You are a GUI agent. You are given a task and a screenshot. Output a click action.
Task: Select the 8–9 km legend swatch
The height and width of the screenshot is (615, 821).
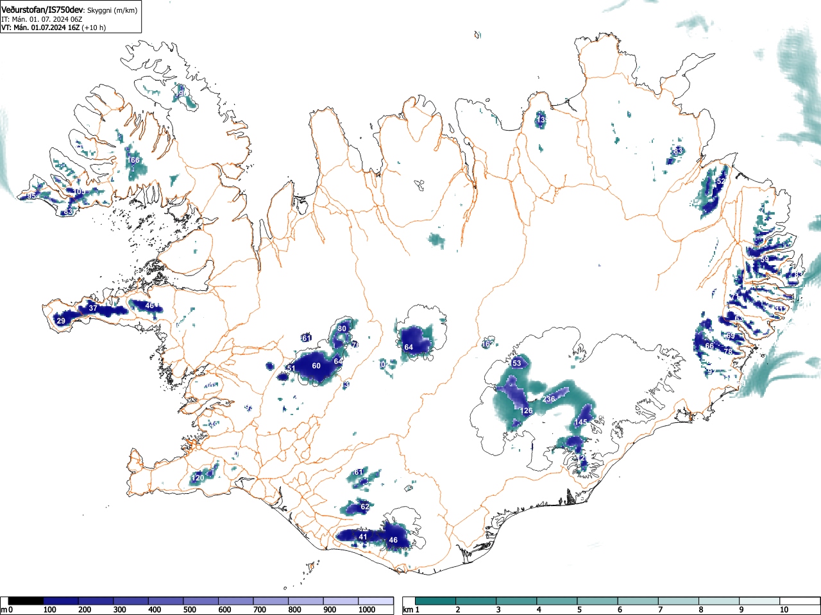click(x=719, y=601)
